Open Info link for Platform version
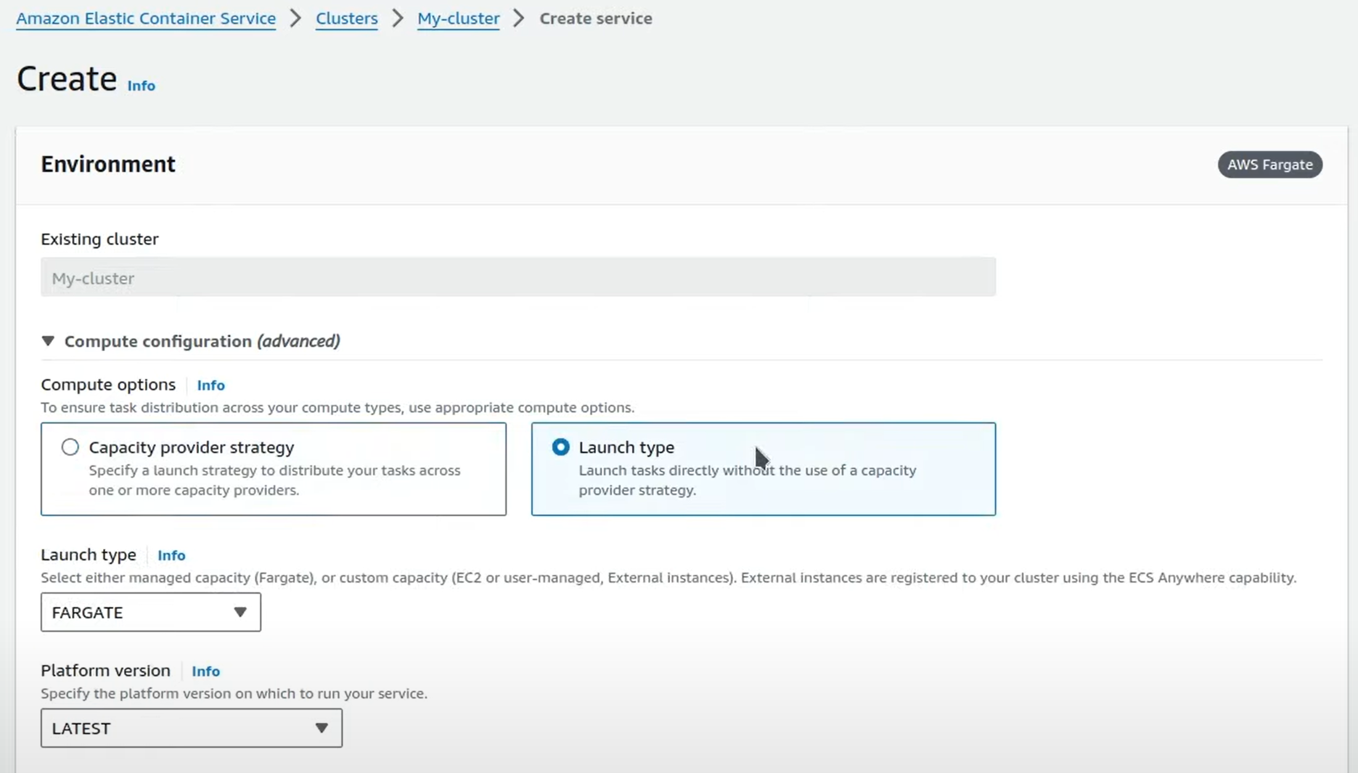 (205, 671)
